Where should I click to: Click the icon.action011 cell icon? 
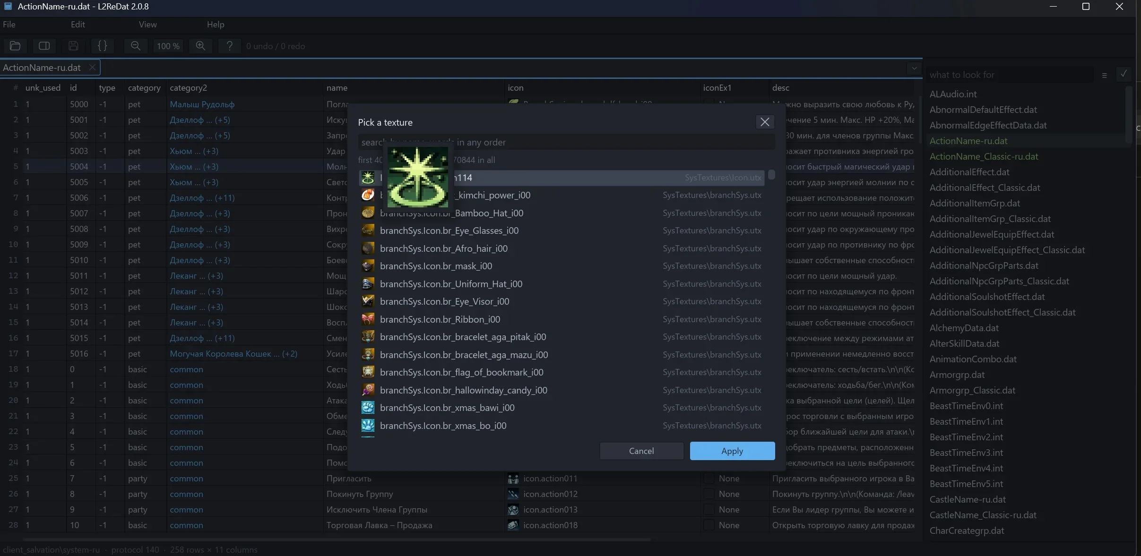pyautogui.click(x=513, y=479)
